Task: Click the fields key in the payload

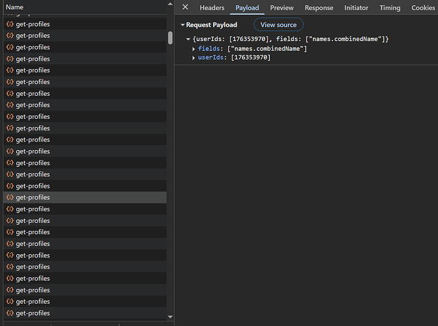Action: click(209, 49)
